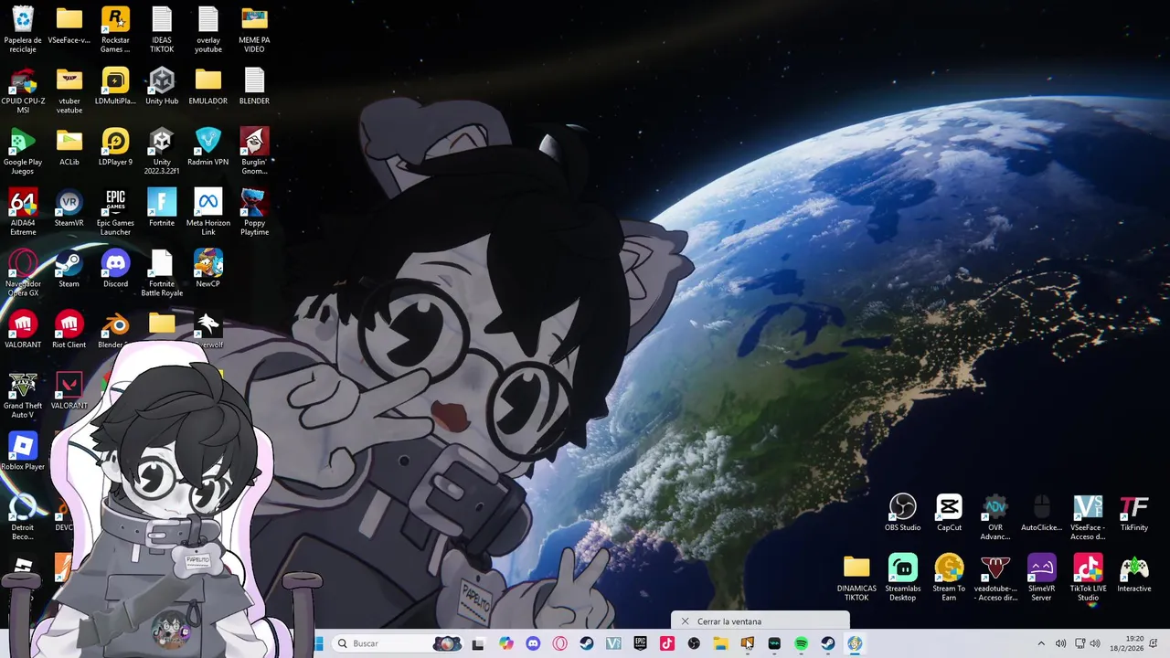This screenshot has width=1170, height=658.
Task: Open the SteamVR desktop shortcut
Action: tap(69, 208)
